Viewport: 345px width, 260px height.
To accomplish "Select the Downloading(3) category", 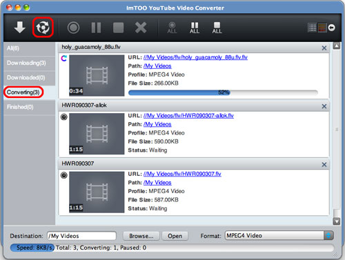I will [x=29, y=63].
